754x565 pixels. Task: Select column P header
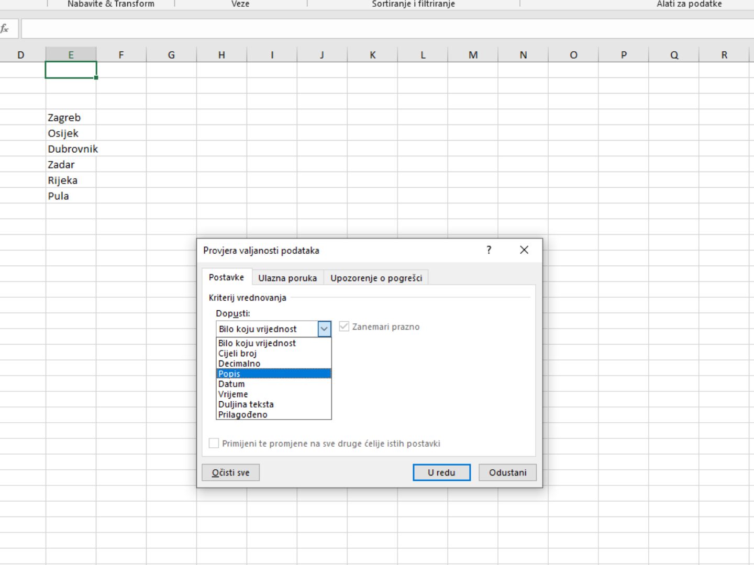[x=624, y=54]
